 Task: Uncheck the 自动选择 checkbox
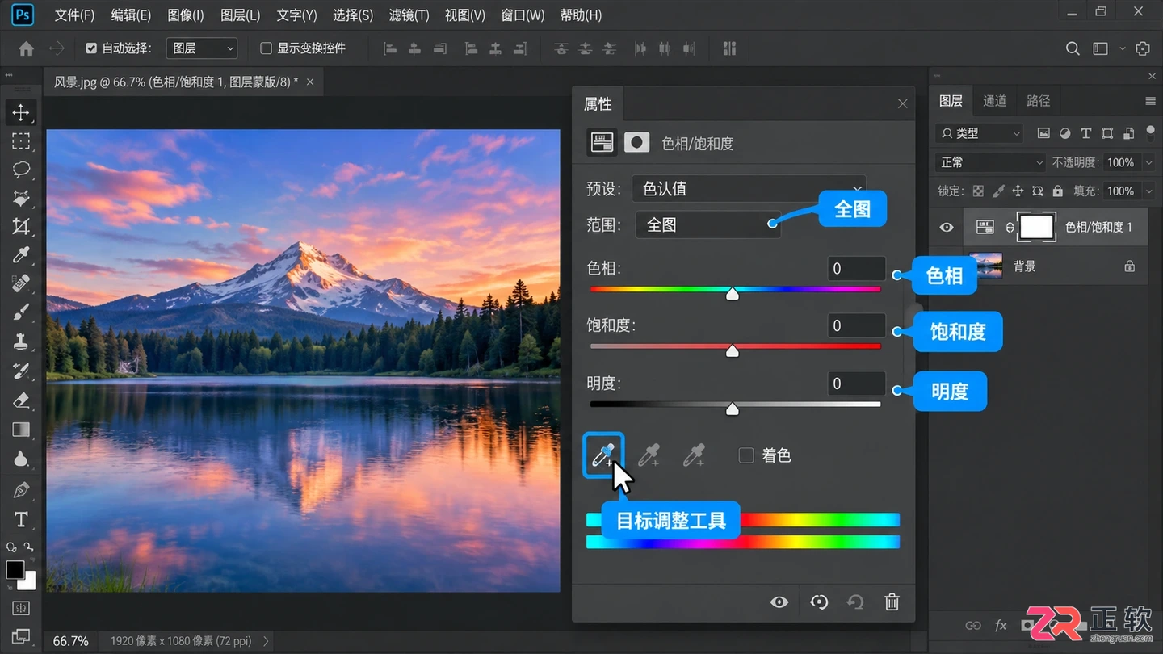[91, 48]
